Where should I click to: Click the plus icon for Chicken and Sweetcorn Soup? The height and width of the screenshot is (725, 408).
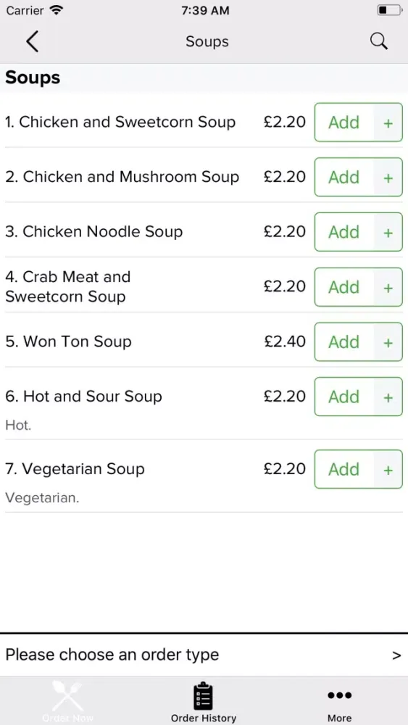(x=388, y=123)
